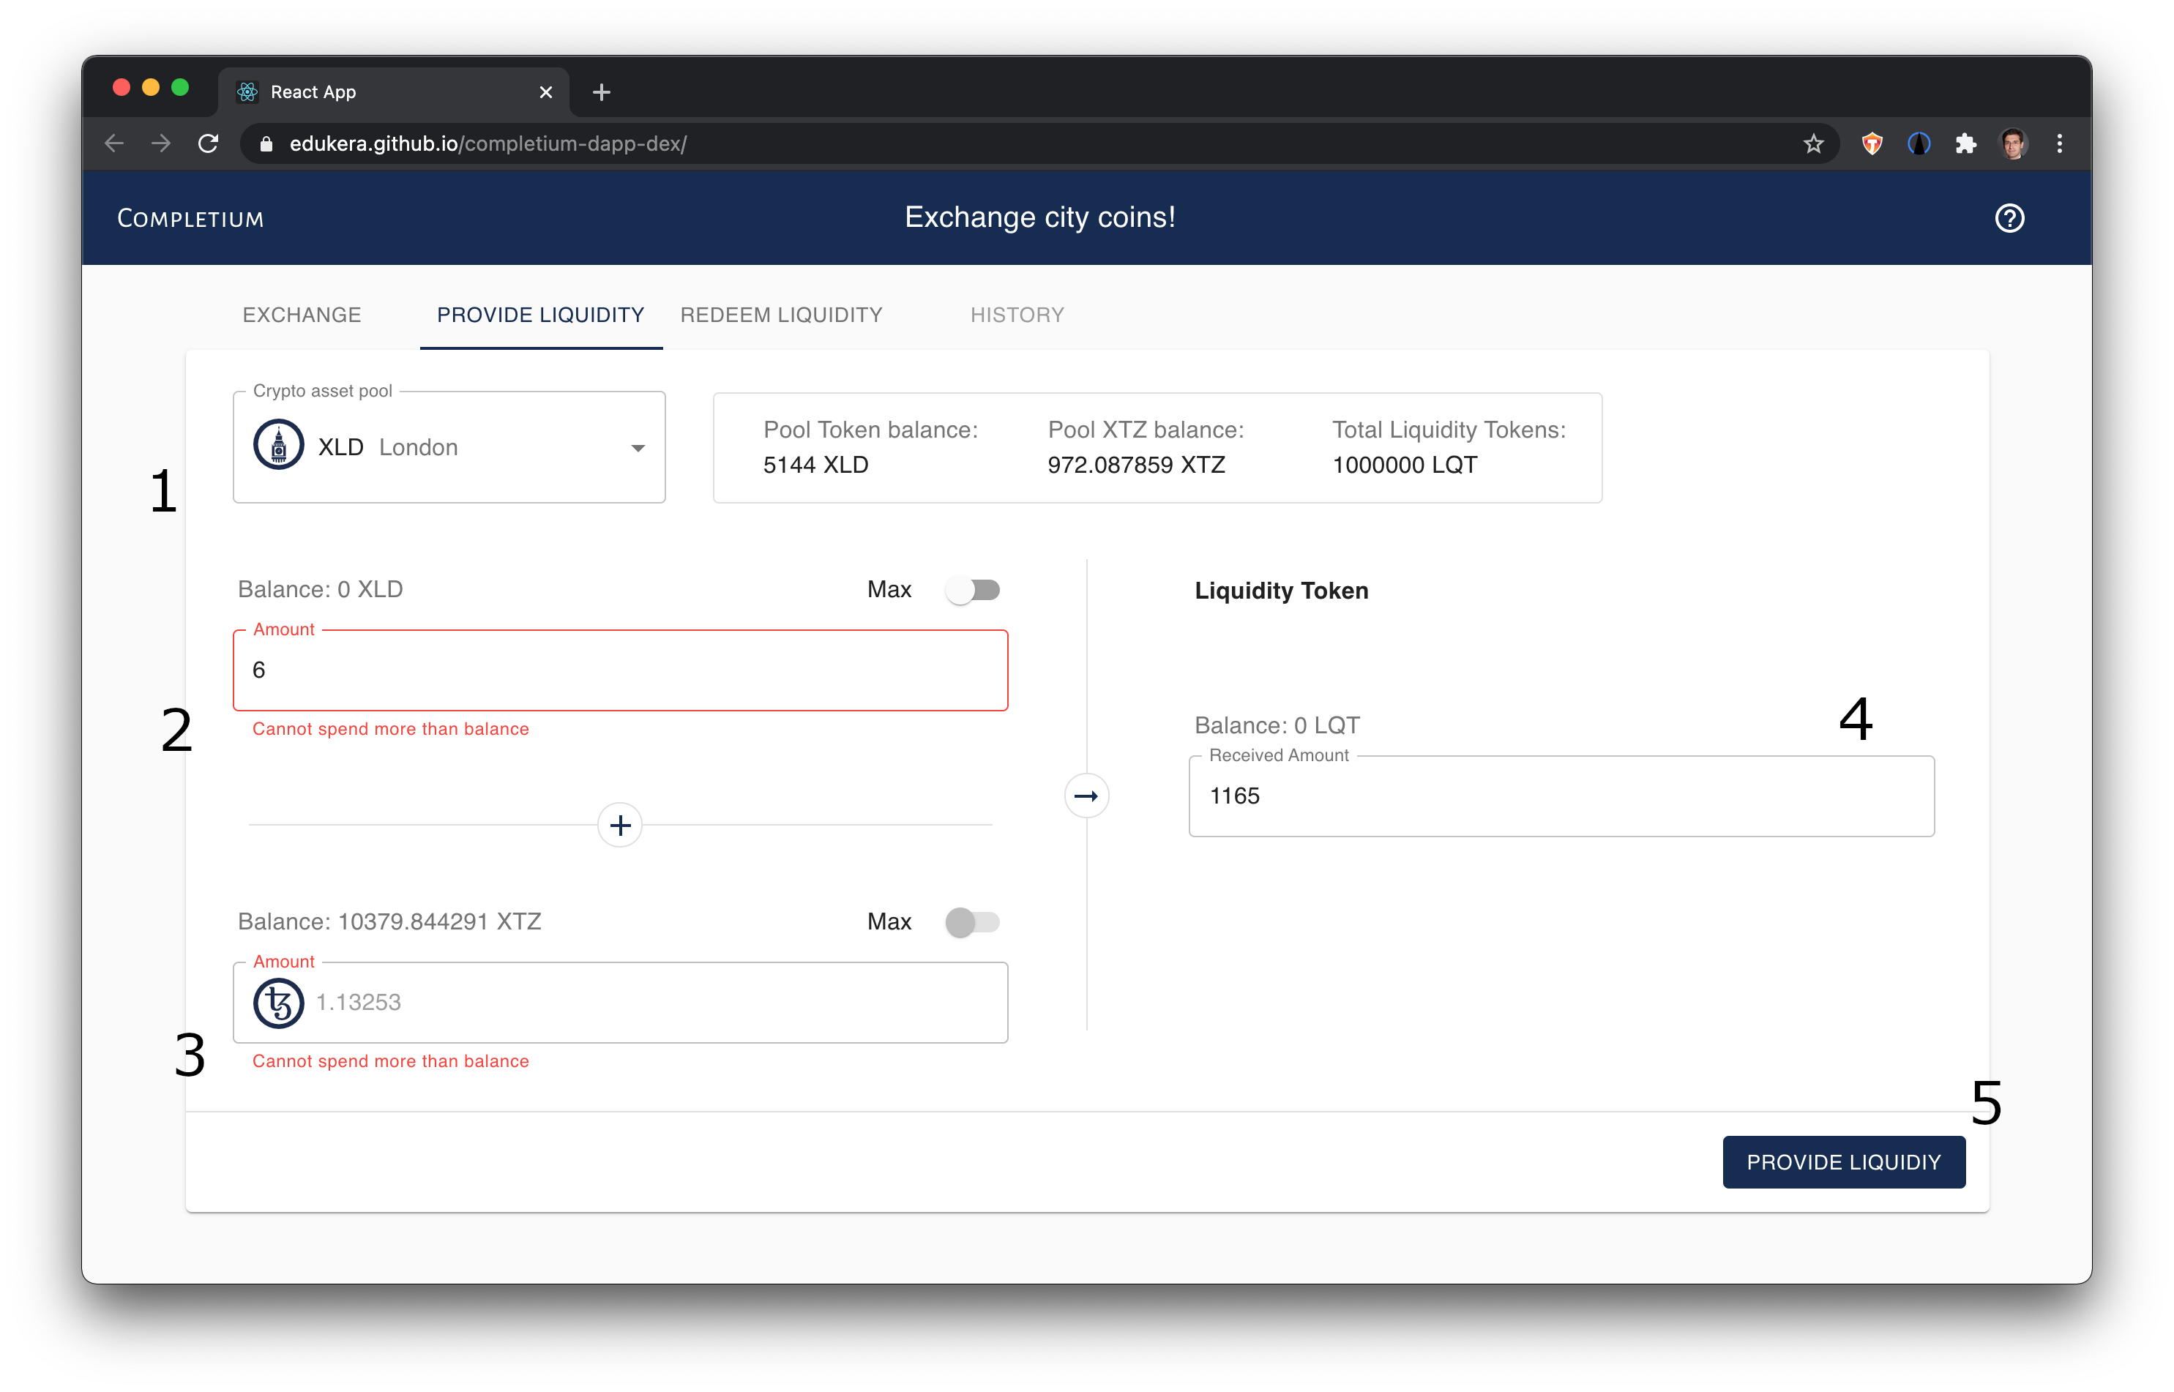Click the '1000000 LQT' total liquidity value

coord(1404,465)
